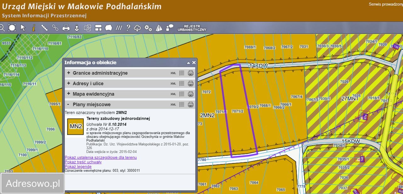Open the Pokaż treść uchwały link

(x=83, y=162)
